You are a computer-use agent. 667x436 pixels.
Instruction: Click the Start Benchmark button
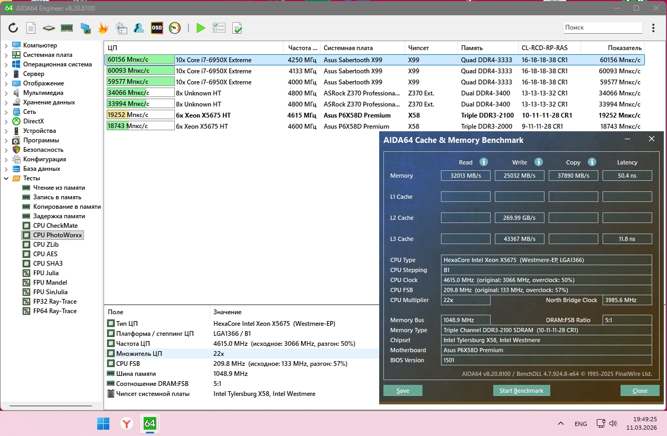[521, 391]
